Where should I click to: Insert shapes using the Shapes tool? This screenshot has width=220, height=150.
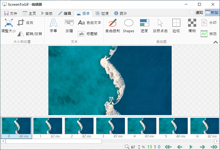pyautogui.click(x=128, y=26)
